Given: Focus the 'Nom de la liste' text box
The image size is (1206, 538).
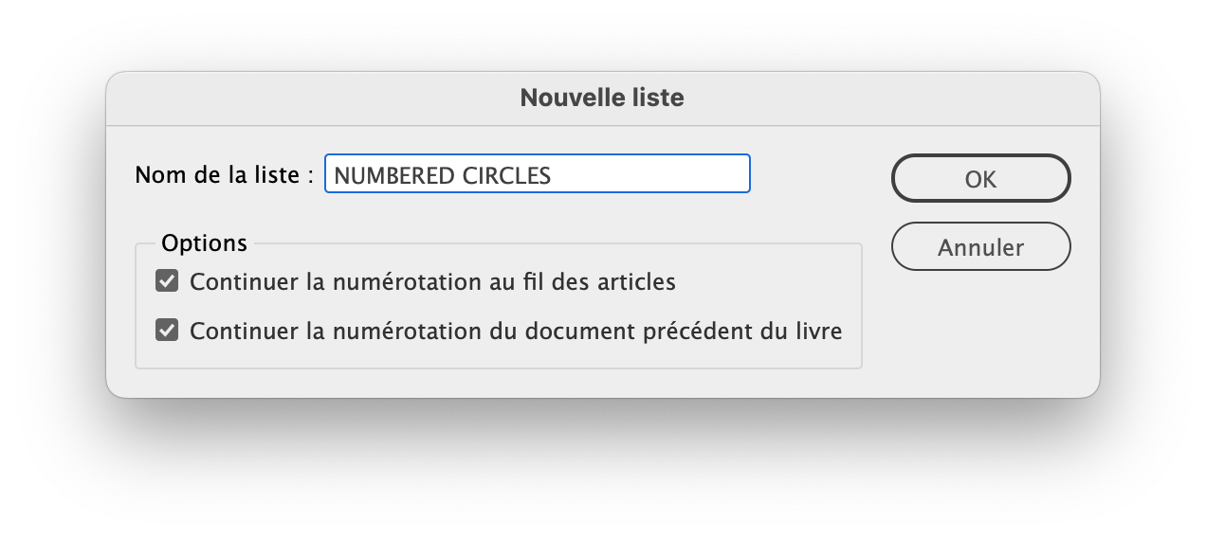Looking at the screenshot, I should (x=537, y=175).
